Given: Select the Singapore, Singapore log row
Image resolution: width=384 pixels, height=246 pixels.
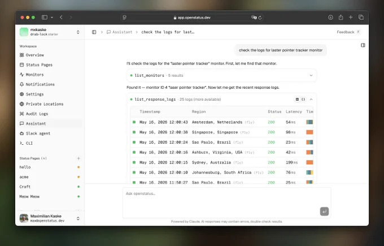Looking at the screenshot, I should (x=222, y=132).
